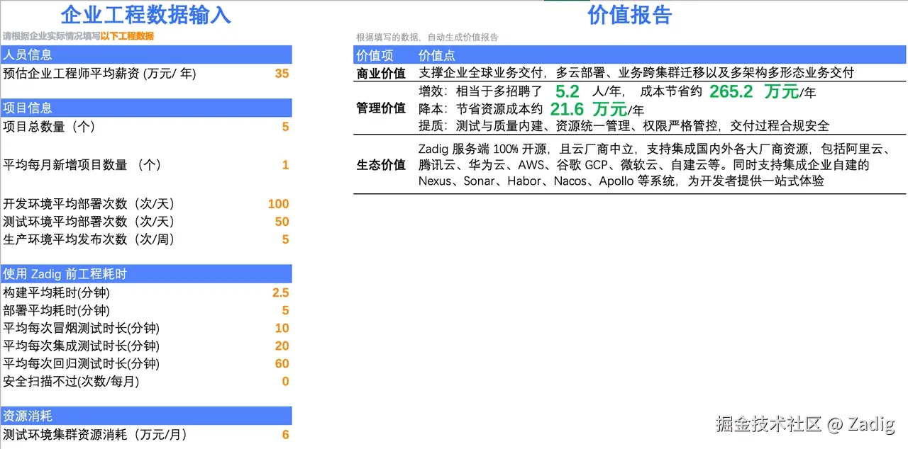Click 回归测试时长 value 60

tap(282, 363)
